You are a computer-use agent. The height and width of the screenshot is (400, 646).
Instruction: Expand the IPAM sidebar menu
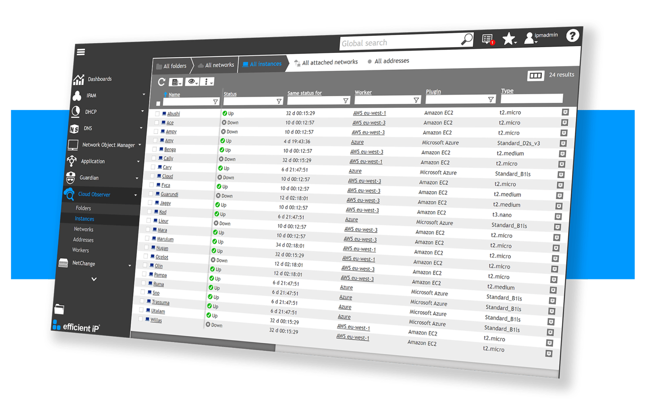click(143, 95)
